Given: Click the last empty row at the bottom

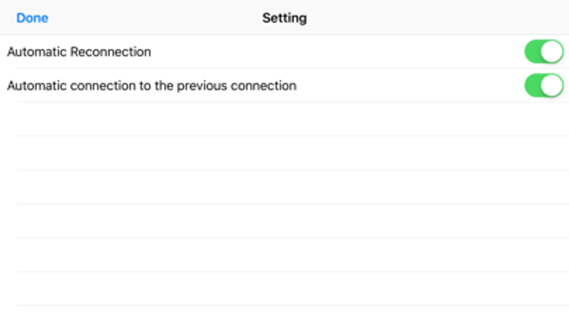Looking at the screenshot, I should [285, 313].
